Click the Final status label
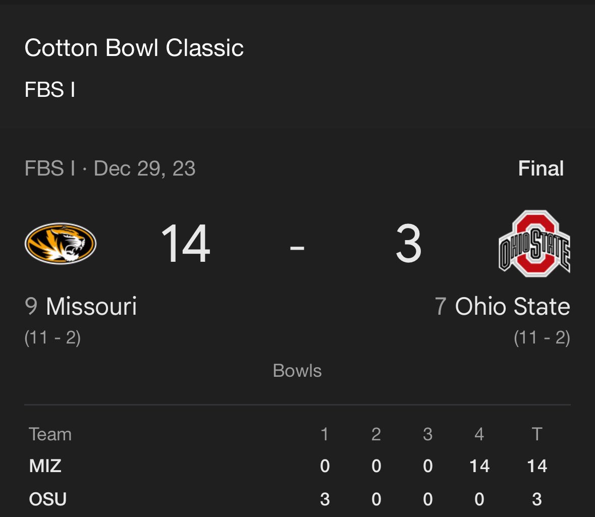This screenshot has height=517, width=595. click(x=540, y=168)
